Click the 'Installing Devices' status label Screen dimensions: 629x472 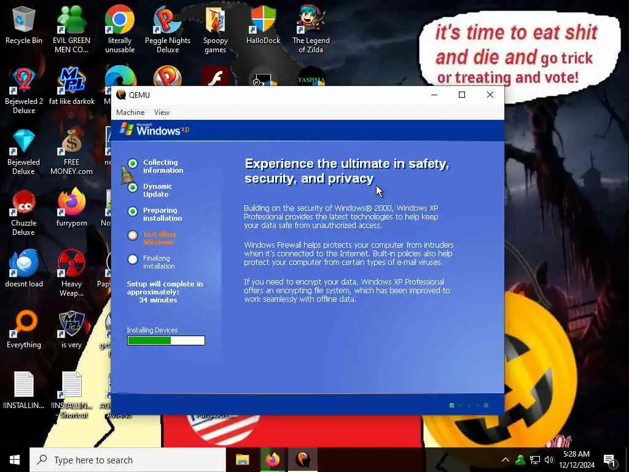click(x=152, y=330)
